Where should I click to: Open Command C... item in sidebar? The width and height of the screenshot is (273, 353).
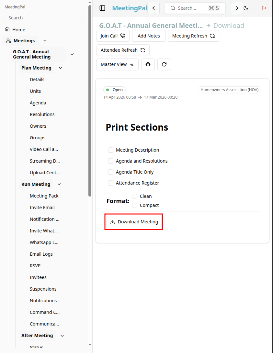click(x=45, y=312)
